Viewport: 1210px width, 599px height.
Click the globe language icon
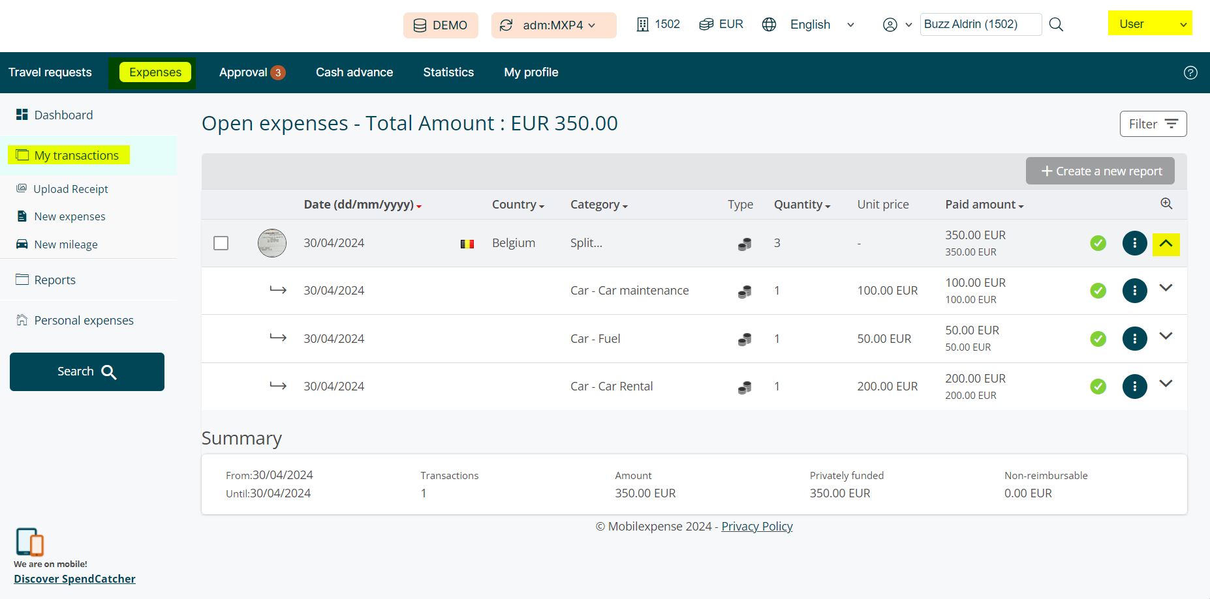pos(769,25)
